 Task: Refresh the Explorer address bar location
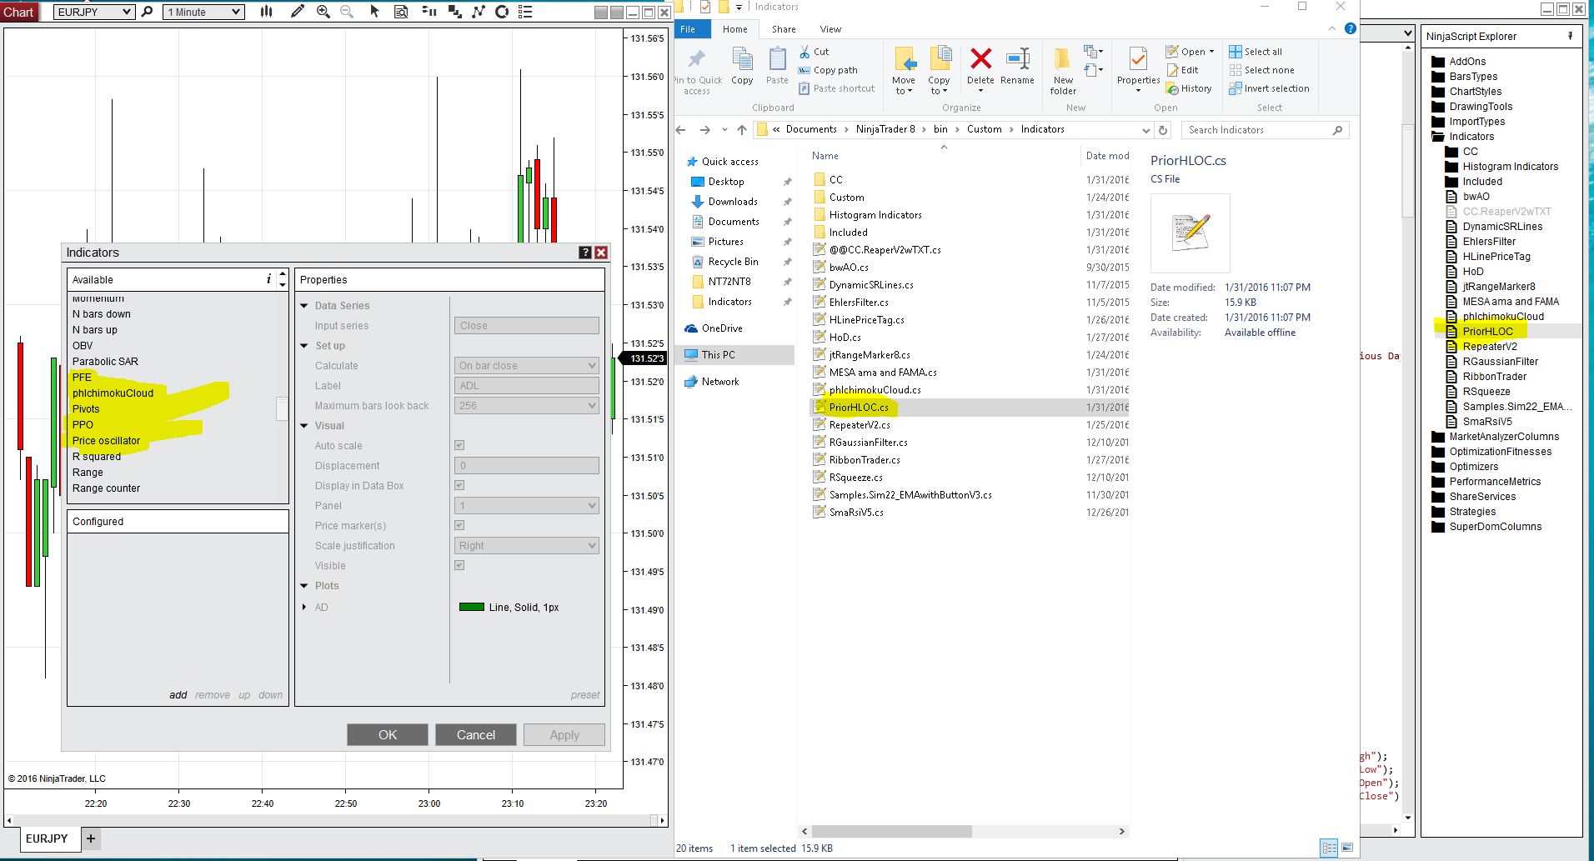1163,130
